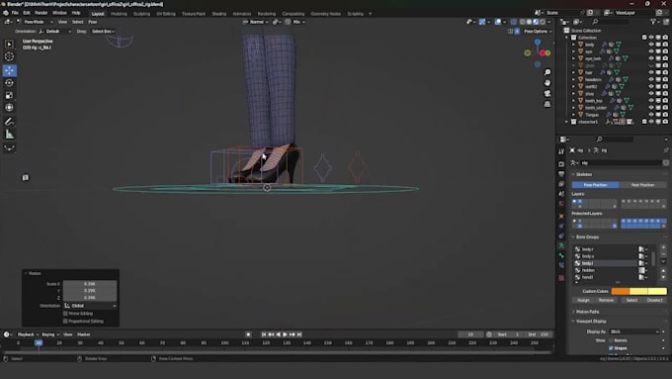672x379 pixels.
Task: Expand the hair object in outliner
Action: [x=573, y=72]
